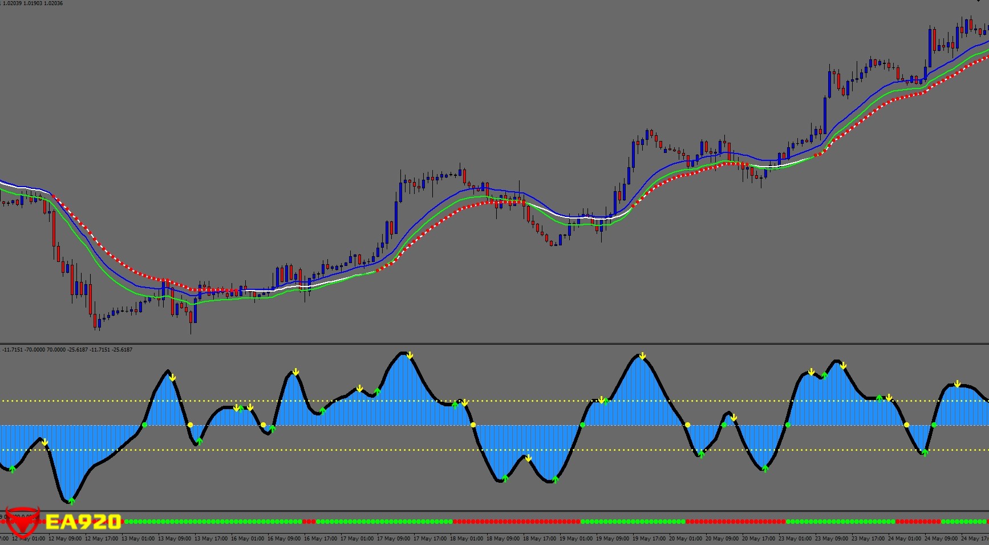Click the last yellow zero-line crossing dot
Viewport: 989px width, 545px height.
(906, 425)
